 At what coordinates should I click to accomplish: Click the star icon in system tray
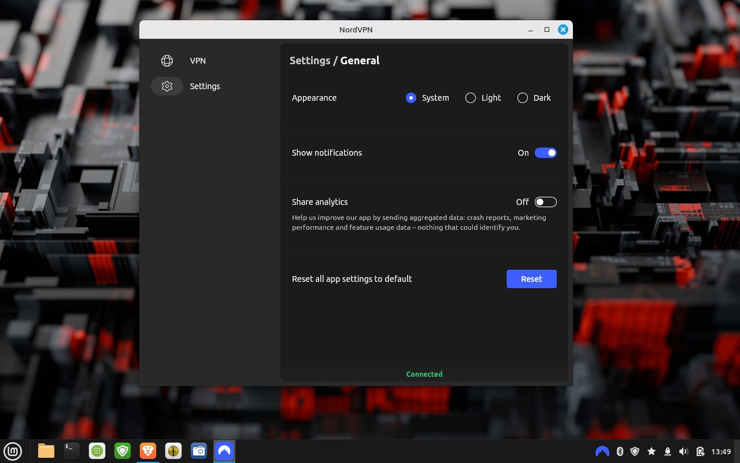pos(652,451)
